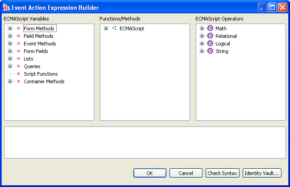Select the Container Methods item
Image resolution: width=290 pixels, height=187 pixels.
tap(44, 81)
